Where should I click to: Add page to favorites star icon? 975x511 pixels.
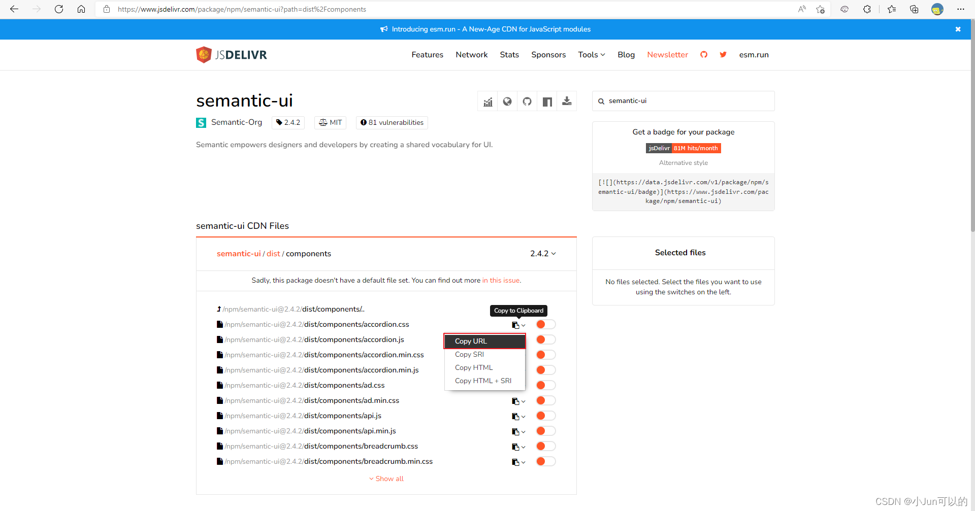click(820, 9)
